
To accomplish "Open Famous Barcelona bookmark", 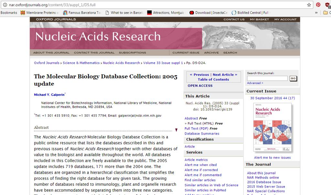I will [82, 13].
